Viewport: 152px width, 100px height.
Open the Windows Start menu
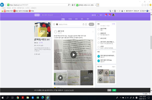[2, 98]
